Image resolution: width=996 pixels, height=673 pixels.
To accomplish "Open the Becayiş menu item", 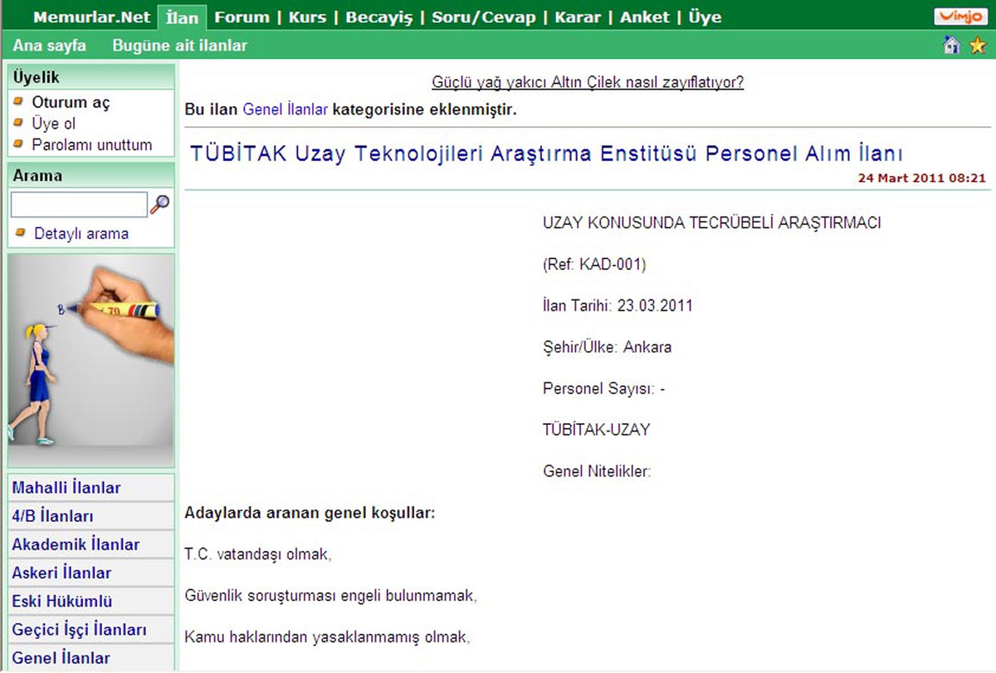I will pos(379,17).
